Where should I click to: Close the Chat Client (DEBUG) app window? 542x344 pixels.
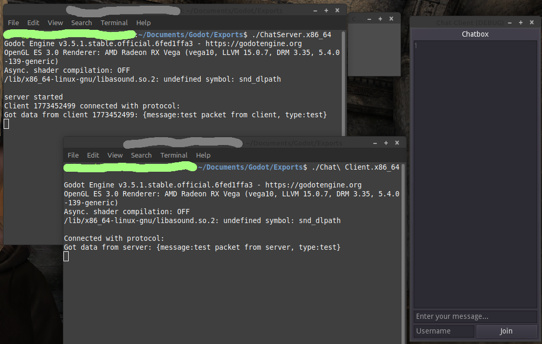[531, 23]
